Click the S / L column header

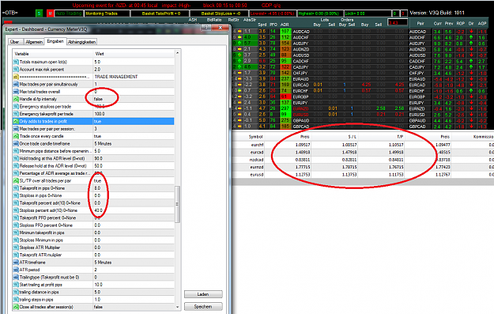(352, 137)
